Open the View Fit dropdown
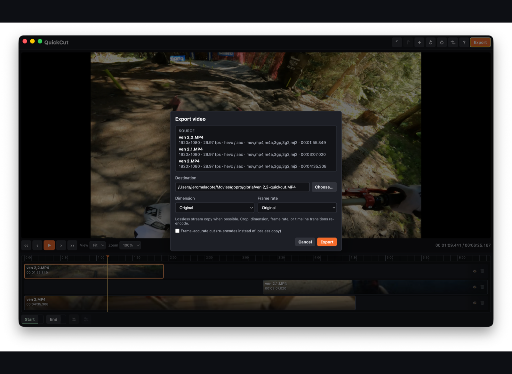The height and width of the screenshot is (374, 512). (98, 245)
